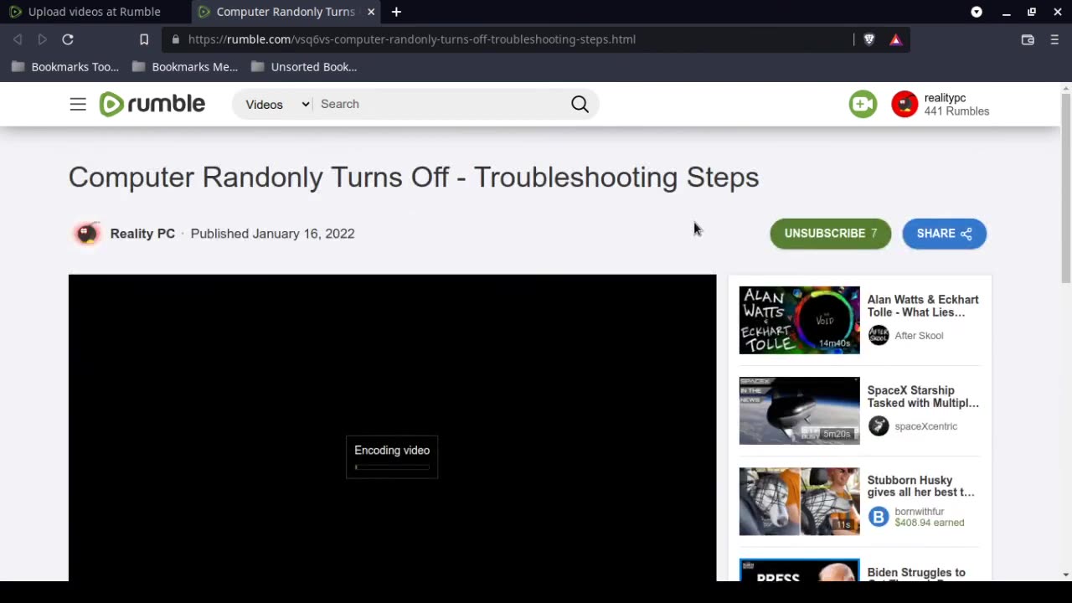This screenshot has width=1072, height=603.
Task: Click the realitypc username text
Action: coord(945,98)
